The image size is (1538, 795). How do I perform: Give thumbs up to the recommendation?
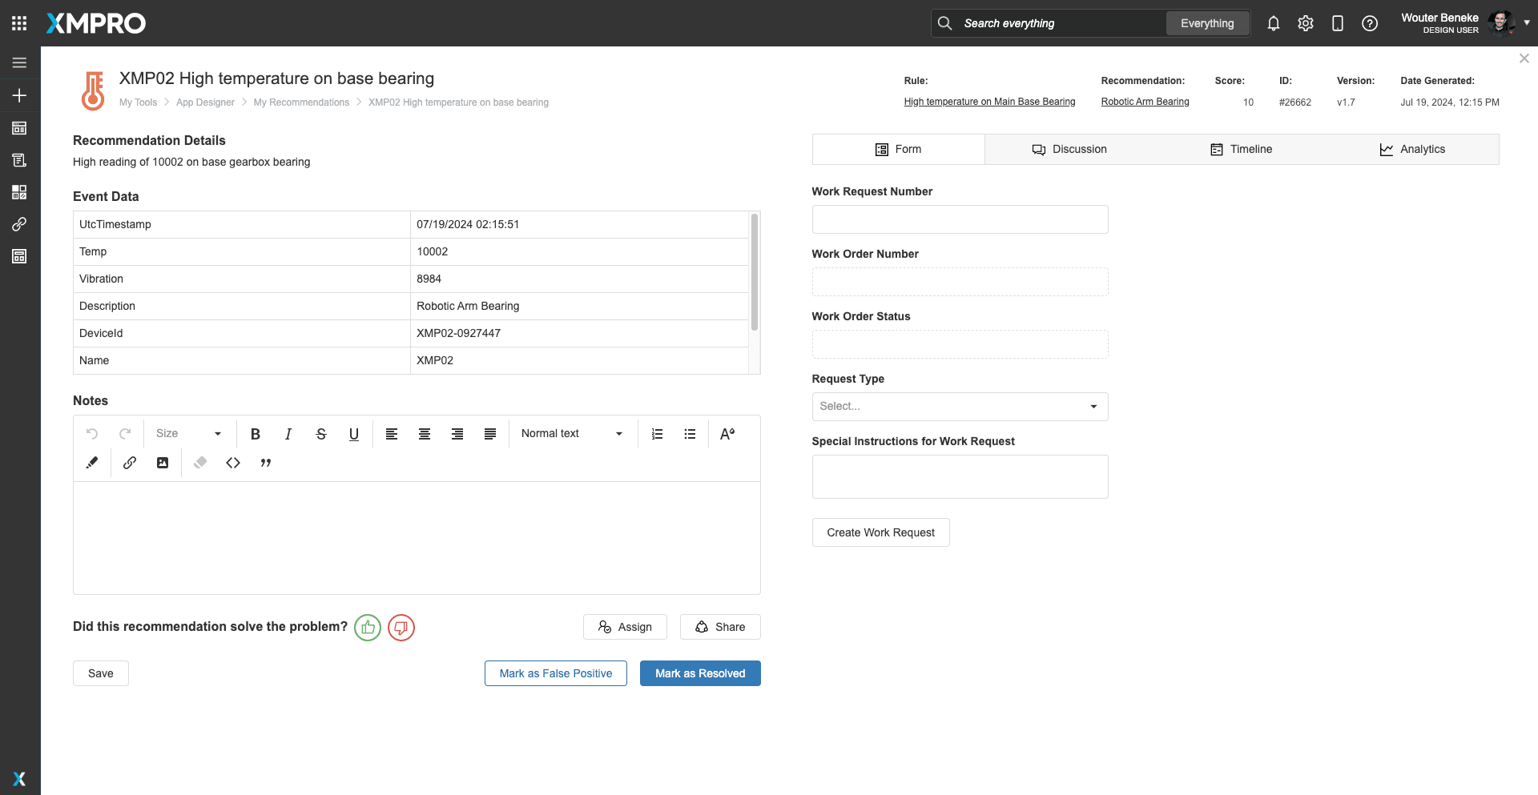click(368, 628)
